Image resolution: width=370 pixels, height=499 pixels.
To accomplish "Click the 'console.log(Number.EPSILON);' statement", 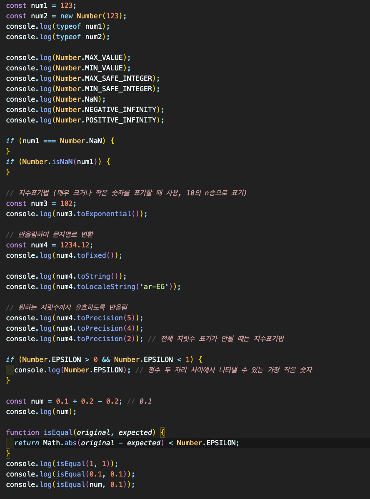I will pyautogui.click(x=72, y=370).
